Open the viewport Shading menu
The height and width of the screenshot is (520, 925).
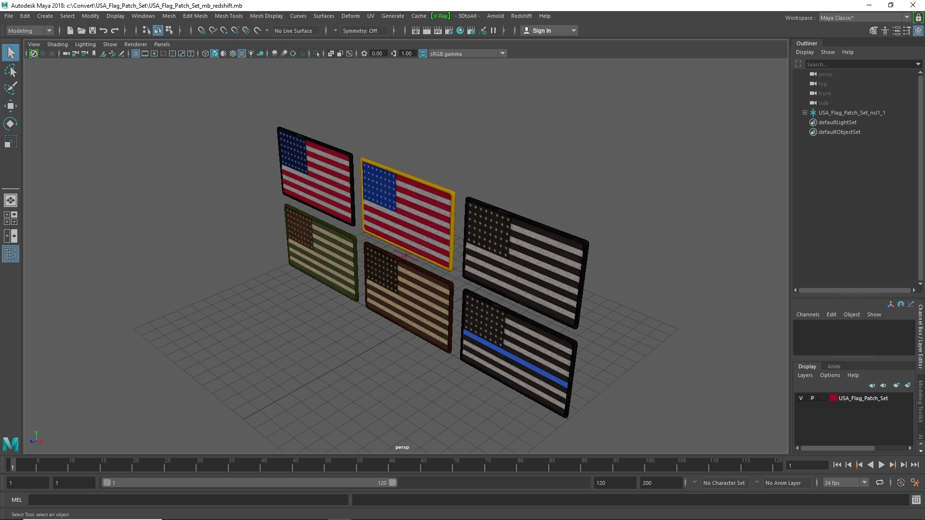[x=57, y=44]
